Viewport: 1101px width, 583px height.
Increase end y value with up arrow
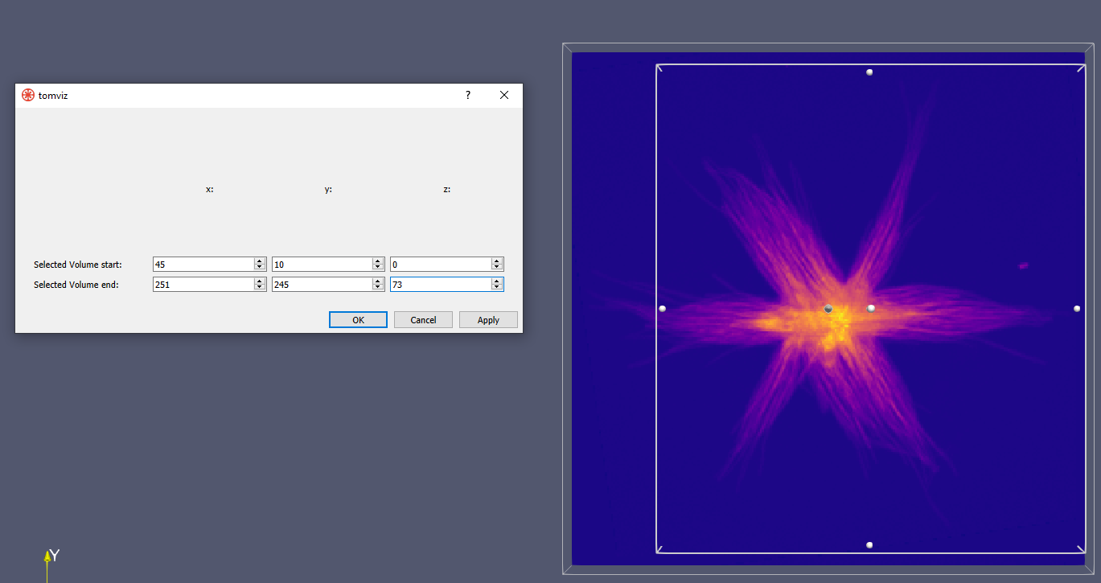378,281
